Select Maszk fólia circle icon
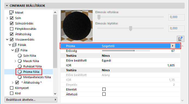189x104 pixels. [x=20, y=61]
